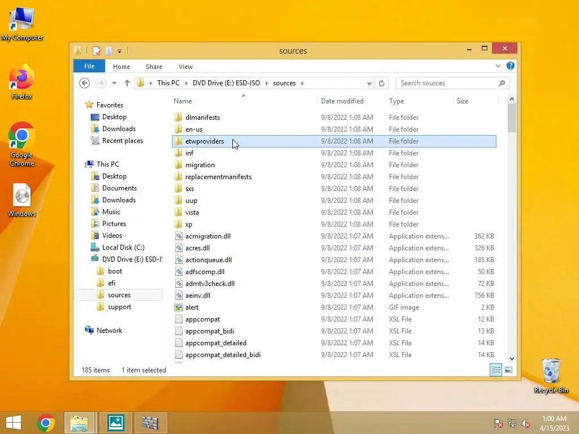Open the View ribbon tab
The height and width of the screenshot is (434, 579).
pyautogui.click(x=185, y=67)
